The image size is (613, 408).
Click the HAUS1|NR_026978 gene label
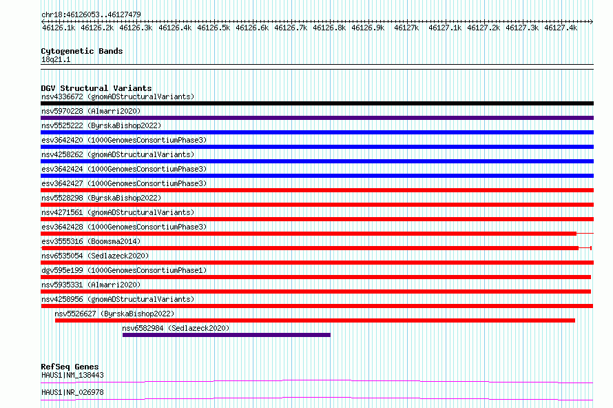(73, 392)
